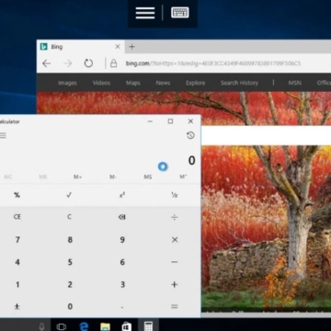Click the backspace key in Calculator

tap(122, 217)
